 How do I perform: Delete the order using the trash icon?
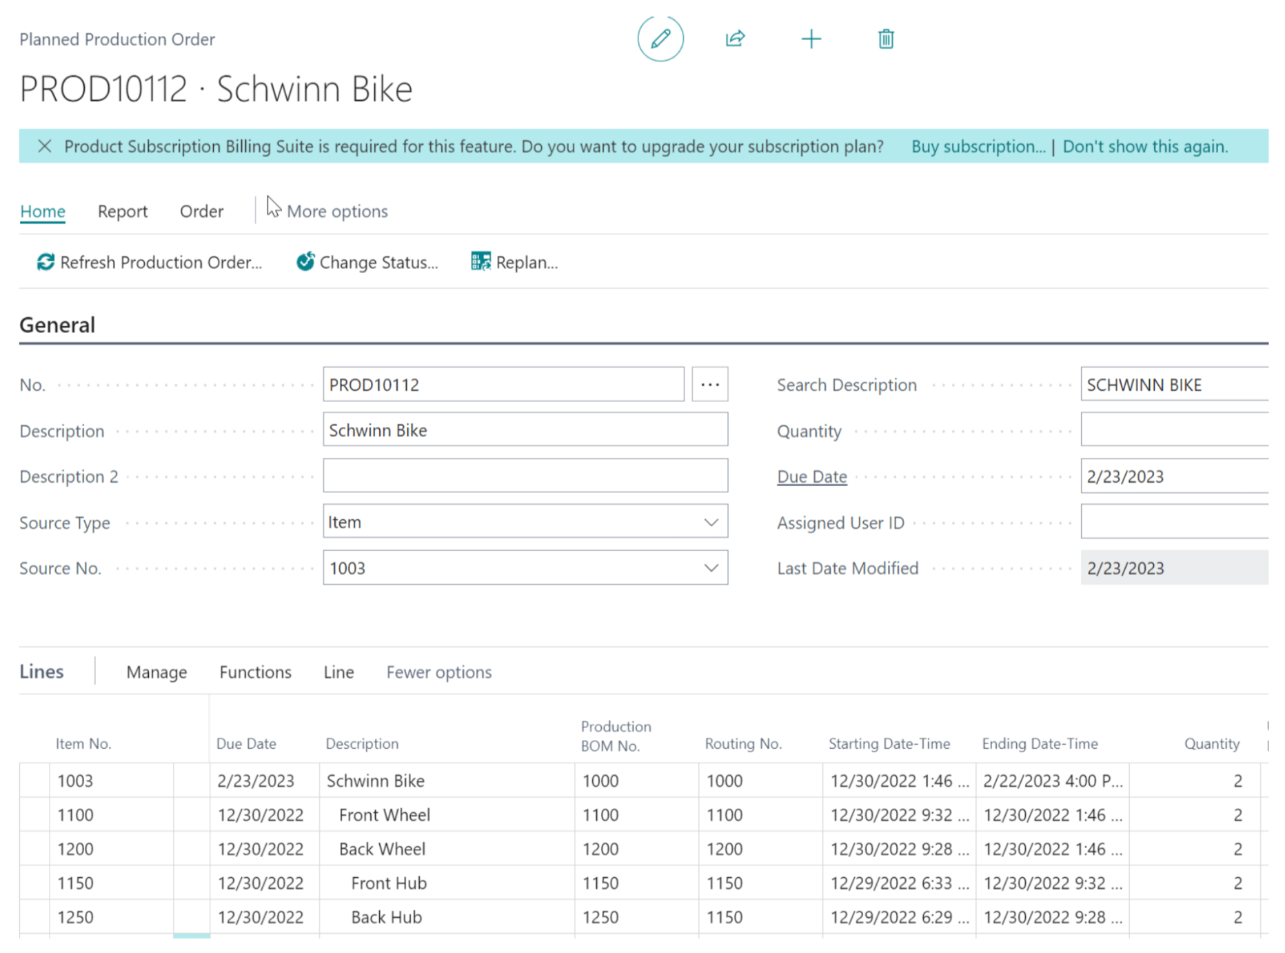click(884, 39)
